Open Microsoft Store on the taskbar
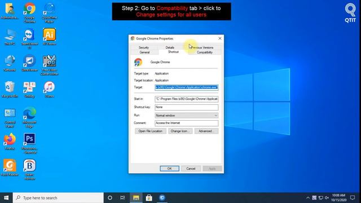 point(149,198)
